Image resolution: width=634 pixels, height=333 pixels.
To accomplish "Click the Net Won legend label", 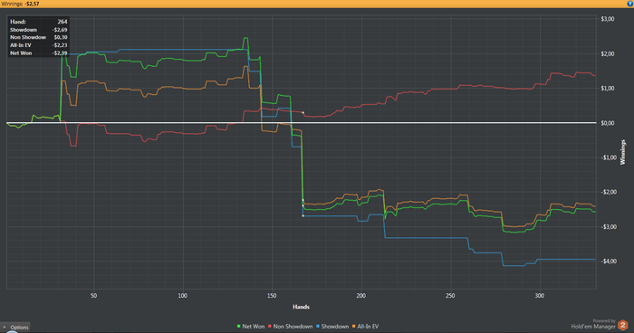I will pos(253,326).
